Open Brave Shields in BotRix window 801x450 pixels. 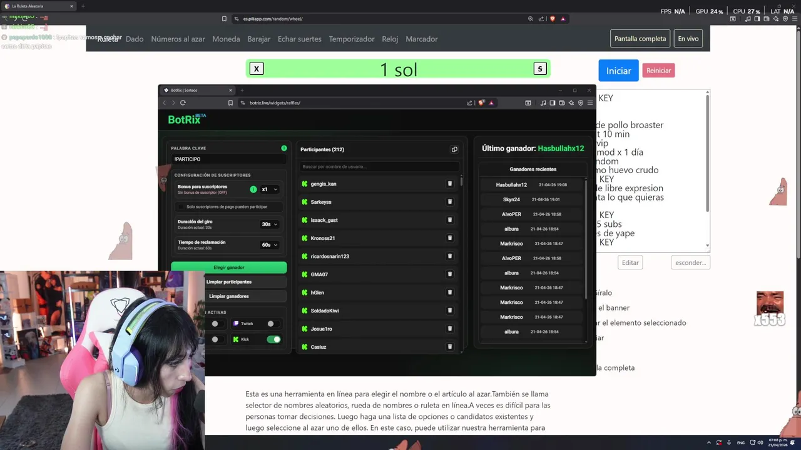481,102
